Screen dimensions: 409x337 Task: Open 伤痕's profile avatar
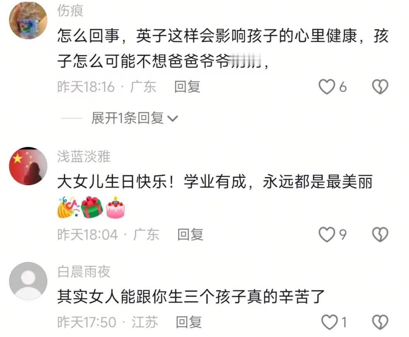coord(28,20)
